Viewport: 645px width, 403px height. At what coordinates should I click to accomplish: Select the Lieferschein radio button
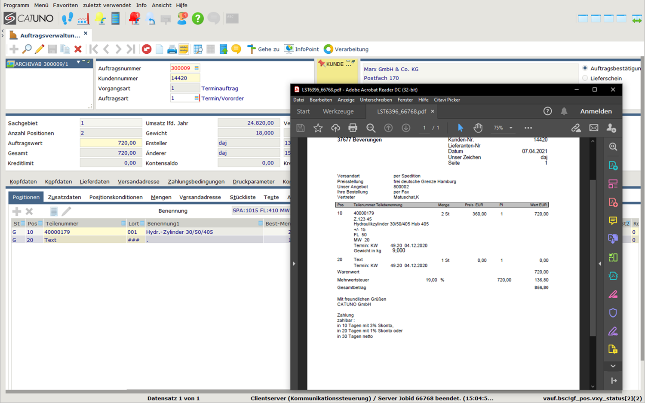click(585, 78)
